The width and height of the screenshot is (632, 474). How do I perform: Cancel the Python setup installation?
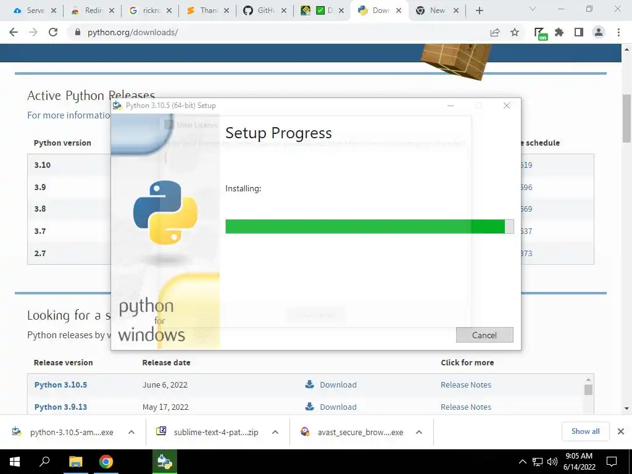point(484,335)
